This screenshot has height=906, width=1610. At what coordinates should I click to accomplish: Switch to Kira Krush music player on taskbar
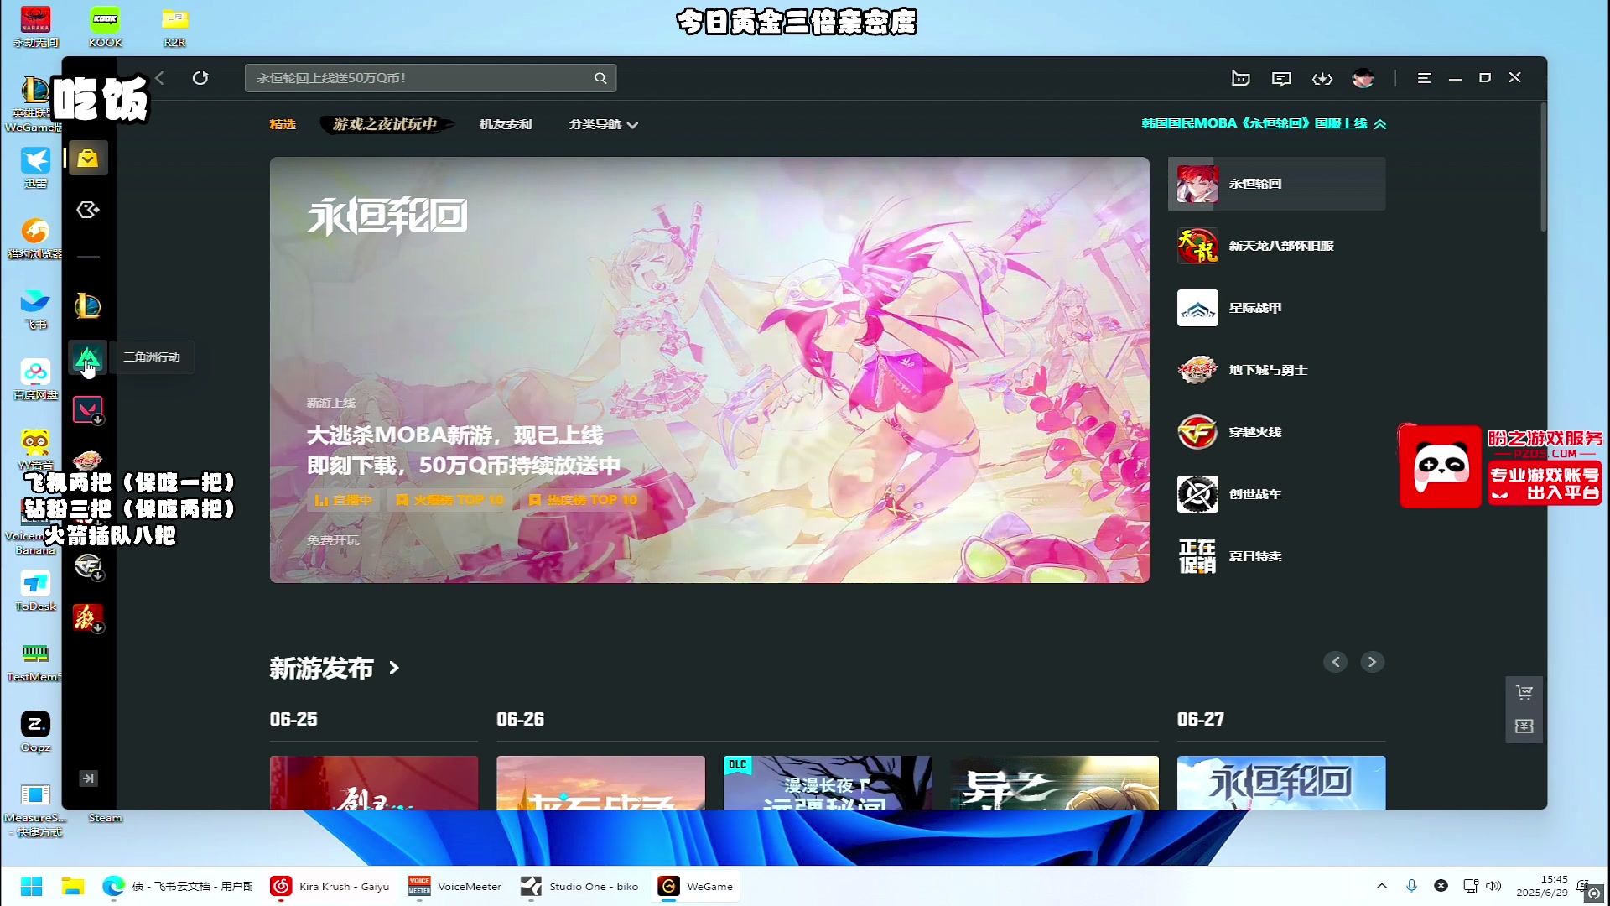[x=330, y=886]
